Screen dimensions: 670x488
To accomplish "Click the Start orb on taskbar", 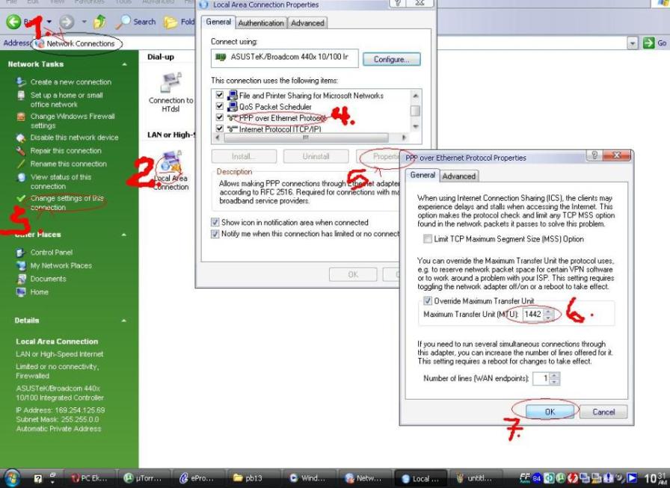I will tap(13, 478).
